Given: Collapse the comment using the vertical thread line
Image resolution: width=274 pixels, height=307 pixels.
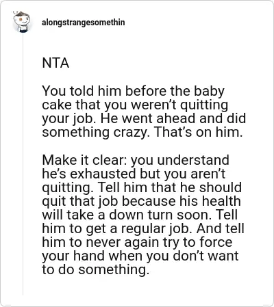Looking at the screenshot, I should [x=23, y=164].
